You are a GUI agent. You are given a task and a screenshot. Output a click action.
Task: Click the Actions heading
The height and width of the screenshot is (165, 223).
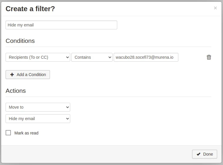(16, 91)
